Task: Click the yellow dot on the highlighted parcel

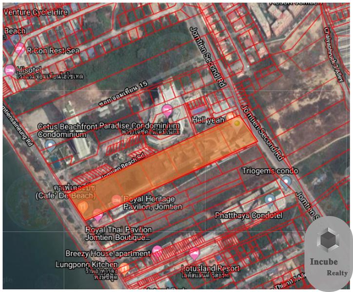Action: click(237, 124)
